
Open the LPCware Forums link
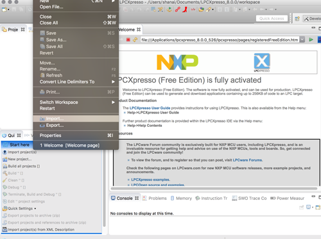(247, 160)
